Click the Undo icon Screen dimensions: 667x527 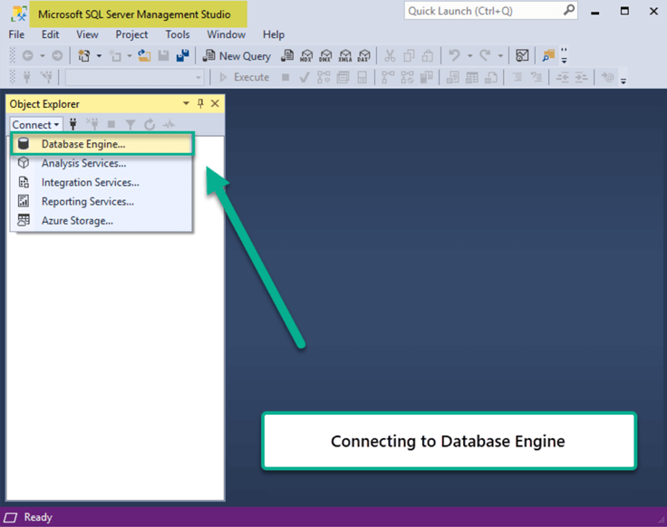(x=455, y=55)
